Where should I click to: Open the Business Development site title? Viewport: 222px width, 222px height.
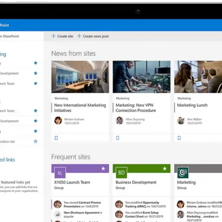coord(136,182)
